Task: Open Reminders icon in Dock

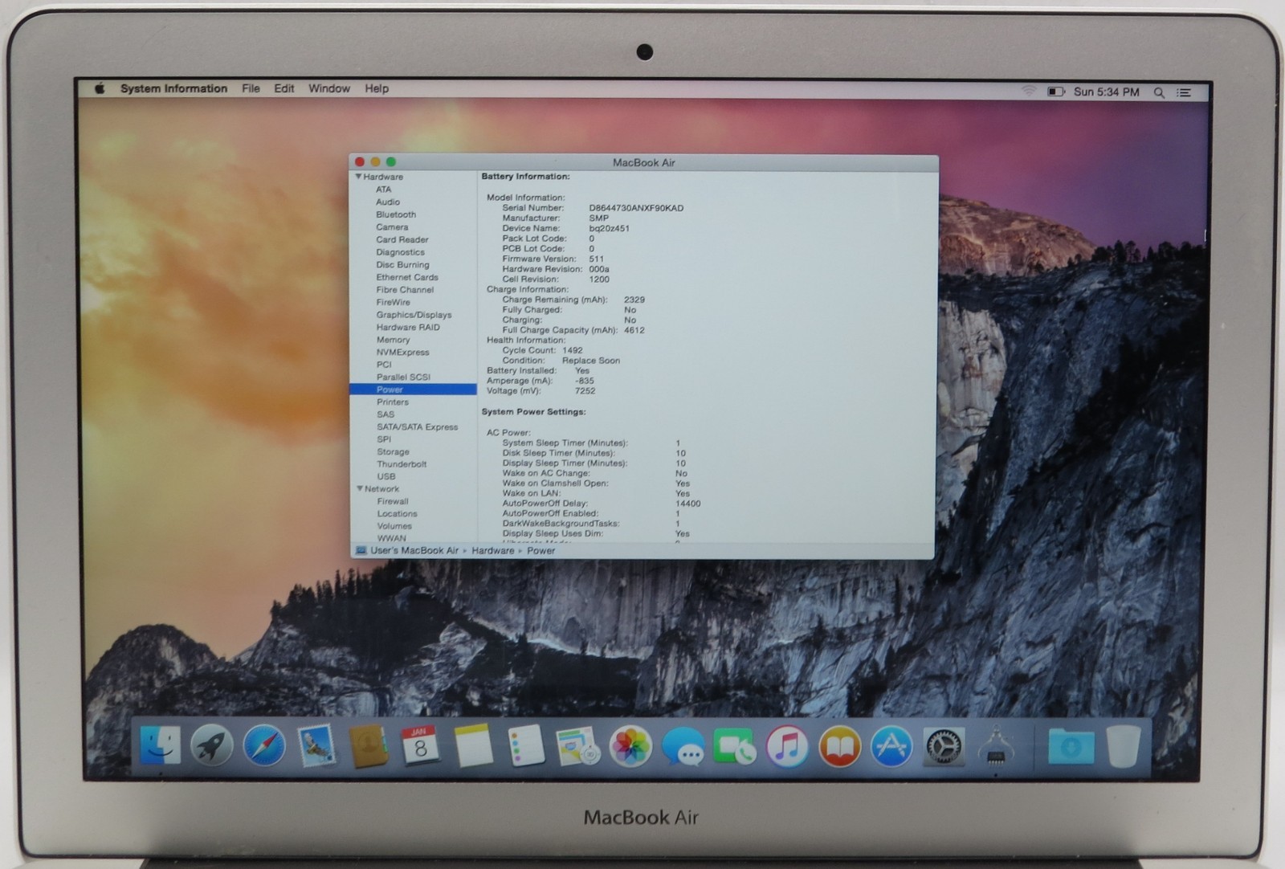Action: 526,745
